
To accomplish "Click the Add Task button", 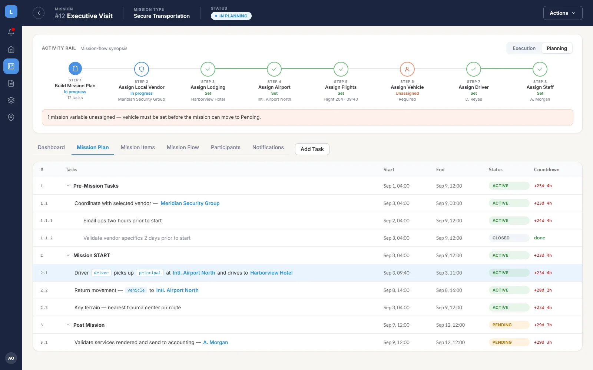I will pos(312,149).
